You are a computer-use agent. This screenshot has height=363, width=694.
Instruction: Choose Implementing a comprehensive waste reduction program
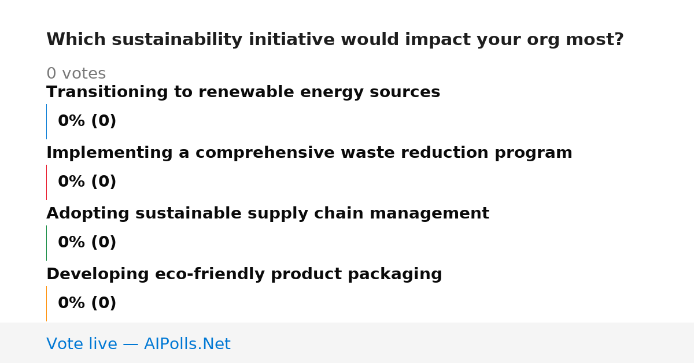click(x=309, y=153)
